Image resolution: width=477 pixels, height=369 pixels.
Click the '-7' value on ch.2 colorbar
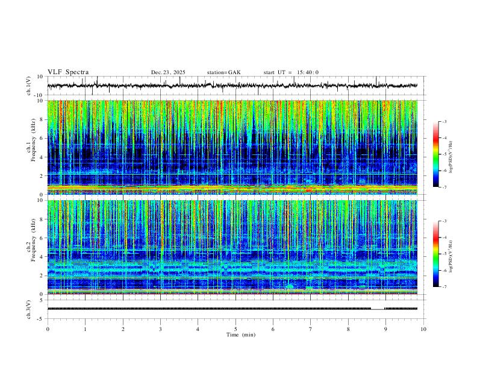click(444, 286)
